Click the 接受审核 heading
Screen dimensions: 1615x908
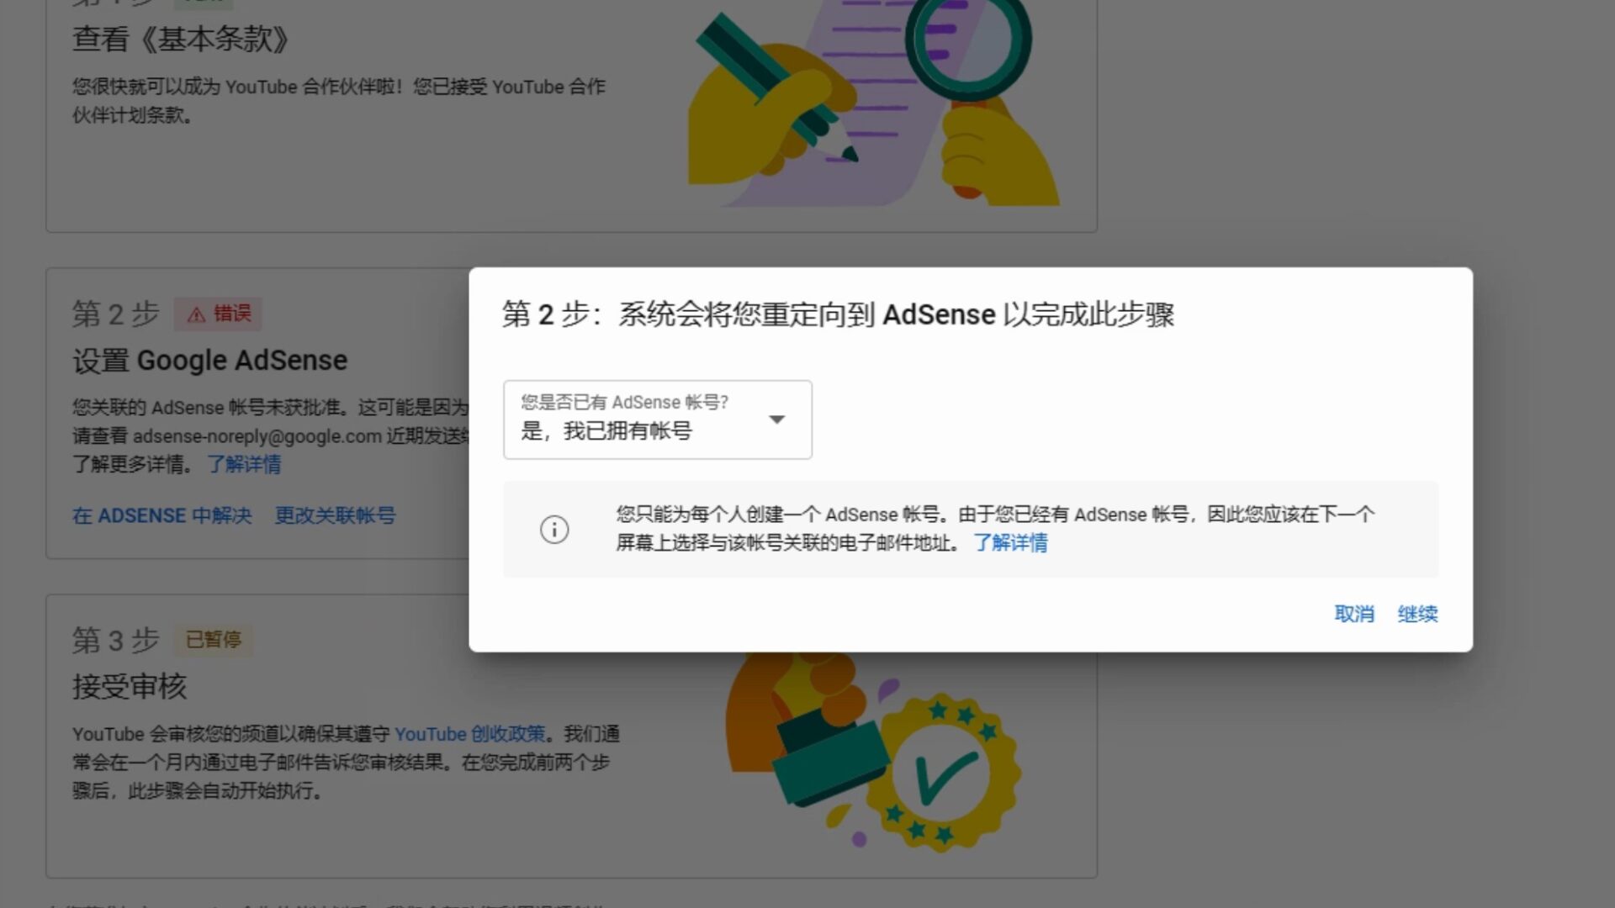coord(130,687)
